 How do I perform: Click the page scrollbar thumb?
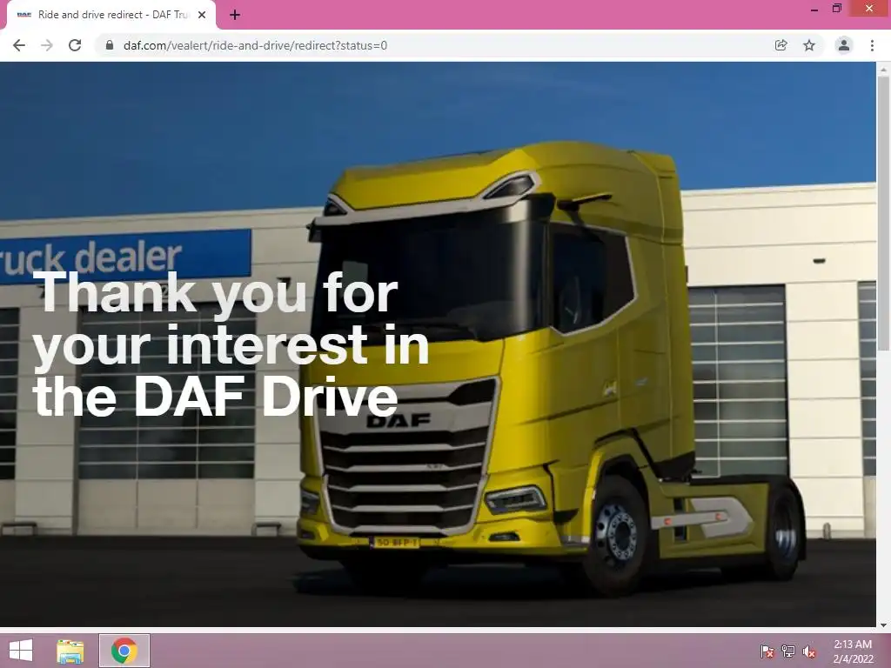[883, 213]
